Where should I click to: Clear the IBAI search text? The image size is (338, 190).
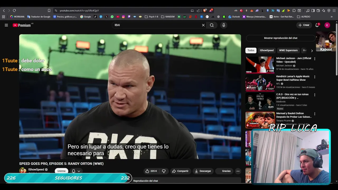[x=203, y=25]
